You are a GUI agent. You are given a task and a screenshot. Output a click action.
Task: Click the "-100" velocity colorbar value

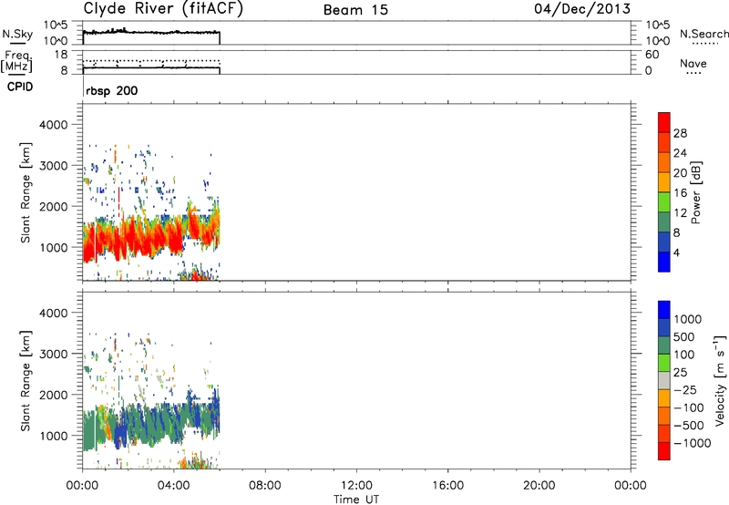pos(688,407)
